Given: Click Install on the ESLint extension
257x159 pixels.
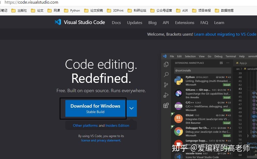Looking at the screenshot, I should [x=227, y=123].
